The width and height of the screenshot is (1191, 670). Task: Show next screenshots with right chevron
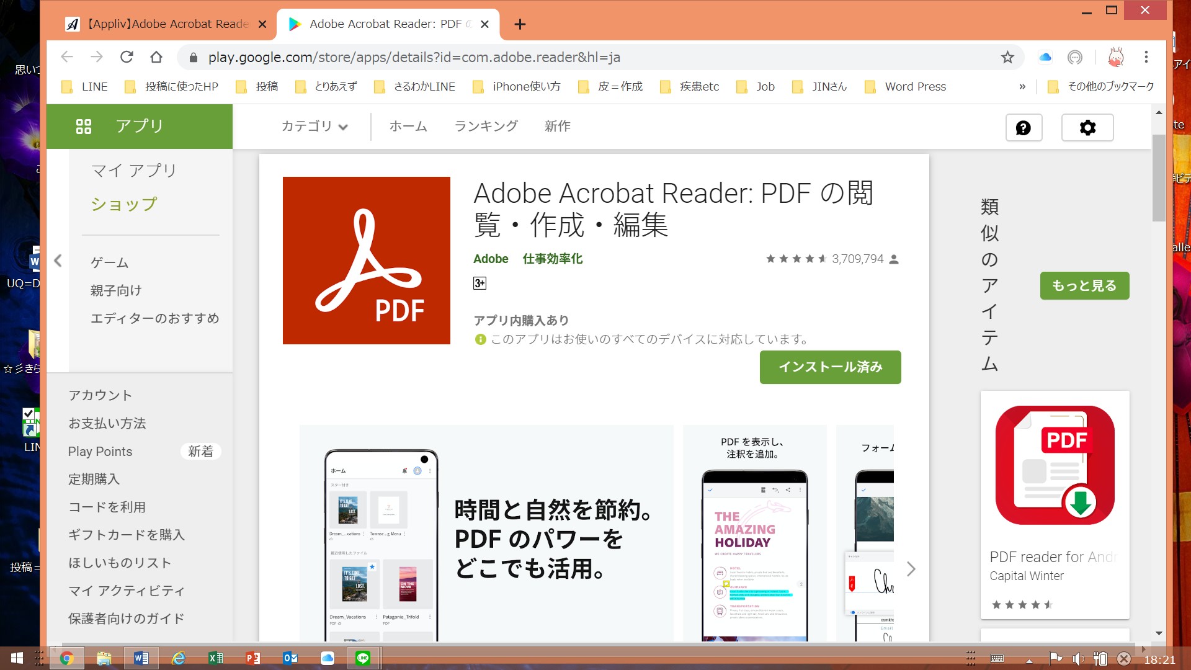pyautogui.click(x=911, y=569)
